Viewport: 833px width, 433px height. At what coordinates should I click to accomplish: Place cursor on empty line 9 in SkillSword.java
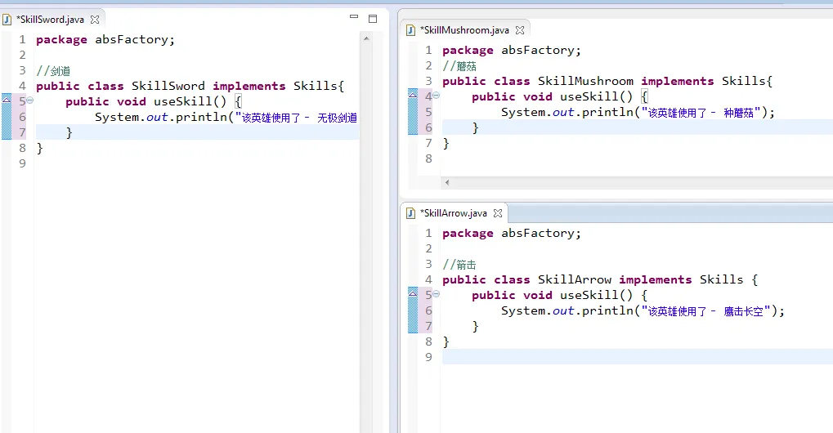(163, 163)
